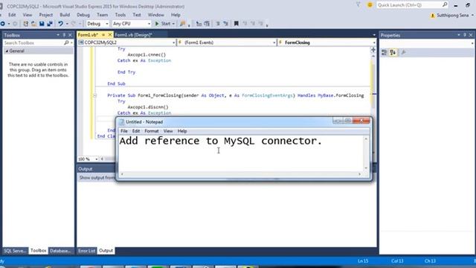Open Notepad's File menu

coord(124,131)
